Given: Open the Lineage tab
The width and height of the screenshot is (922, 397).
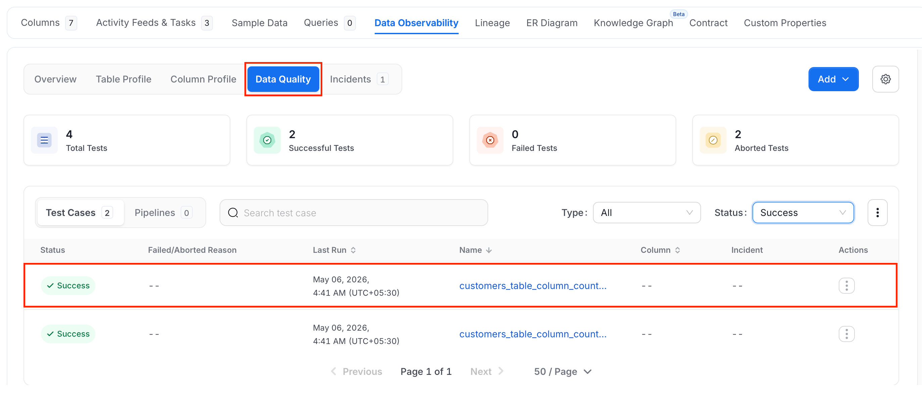Looking at the screenshot, I should 492,23.
